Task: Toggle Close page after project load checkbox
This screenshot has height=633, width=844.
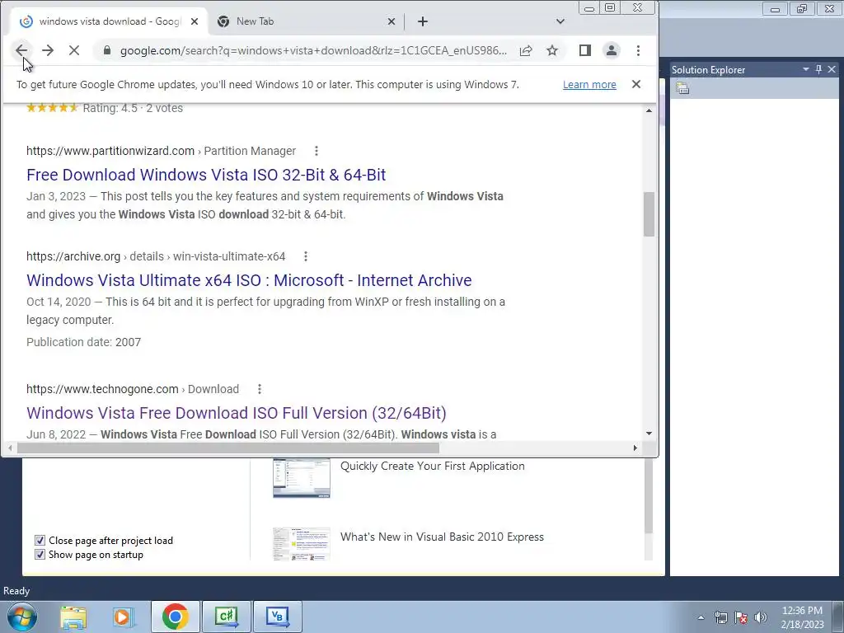Action: pos(40,541)
